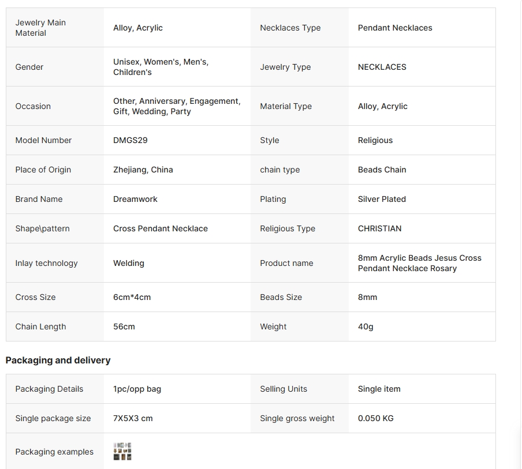Screen dimensions: 522x469
Task: Click the Packaging and delivery heading
Action: [58, 360]
